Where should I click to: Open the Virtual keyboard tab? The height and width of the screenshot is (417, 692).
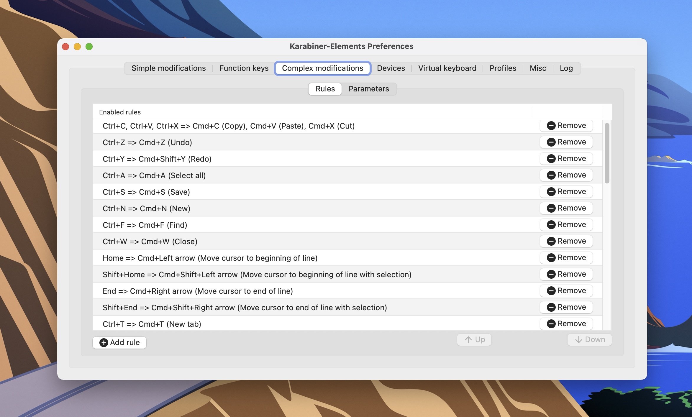[447, 68]
